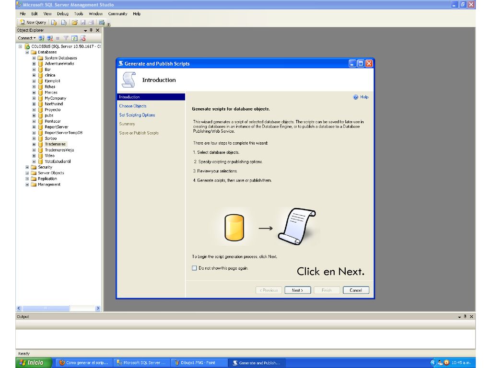Expand the Management folder
491x368 pixels.
[27, 184]
